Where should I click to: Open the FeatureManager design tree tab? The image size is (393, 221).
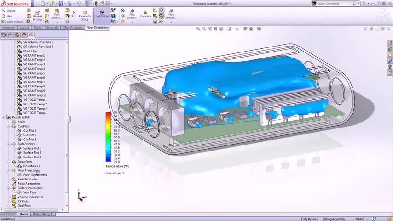[4, 35]
